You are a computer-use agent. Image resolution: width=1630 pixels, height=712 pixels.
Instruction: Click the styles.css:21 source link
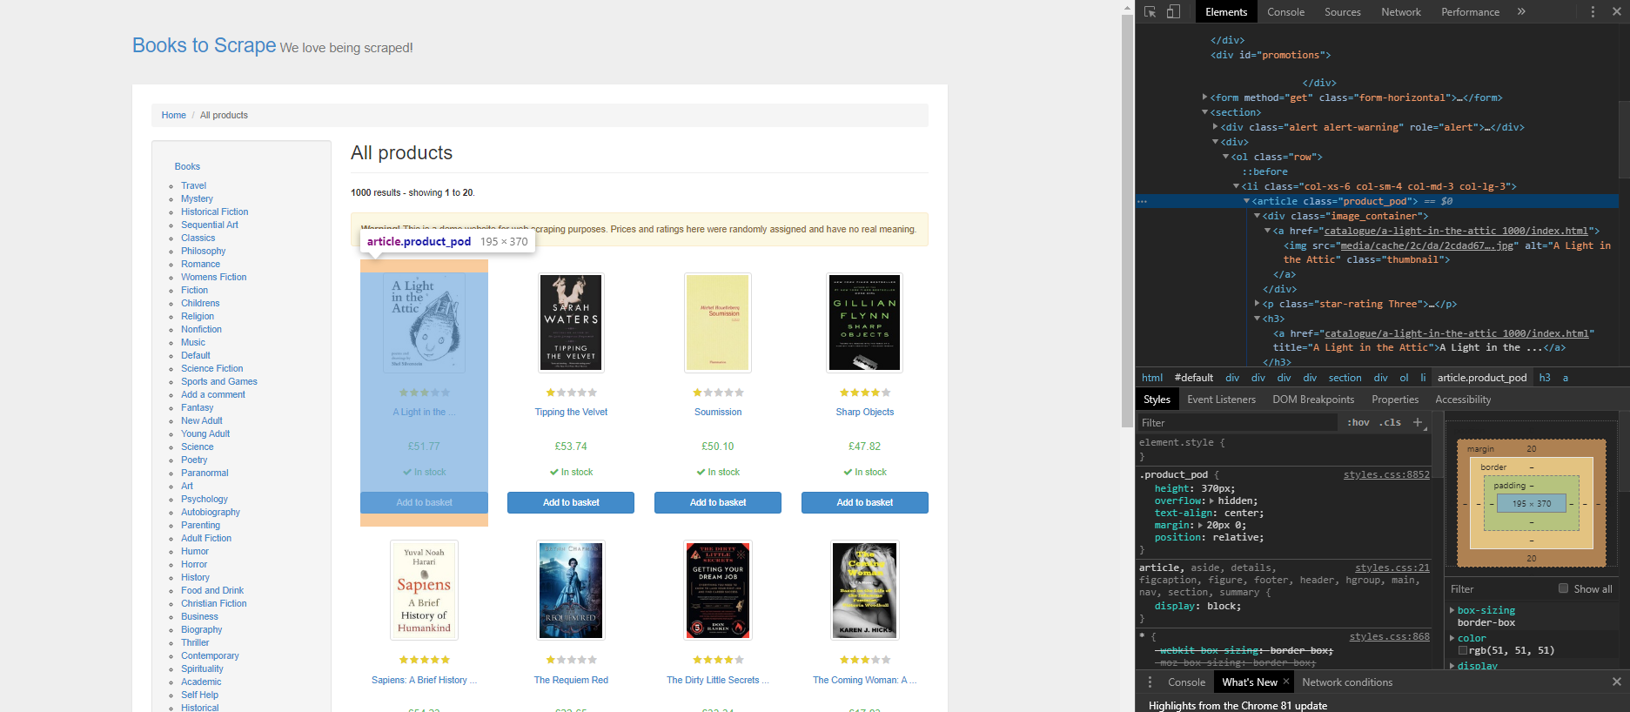pyautogui.click(x=1392, y=568)
